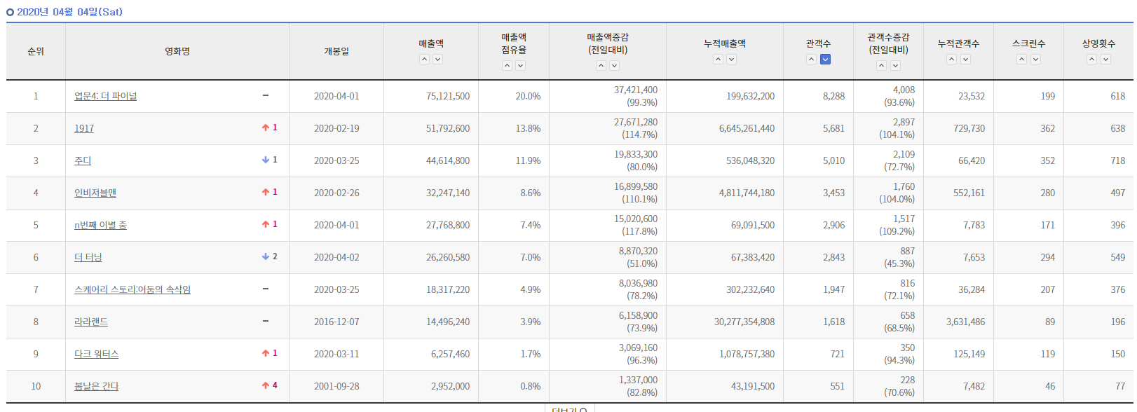Click the 더보기 button below the table

[569, 409]
